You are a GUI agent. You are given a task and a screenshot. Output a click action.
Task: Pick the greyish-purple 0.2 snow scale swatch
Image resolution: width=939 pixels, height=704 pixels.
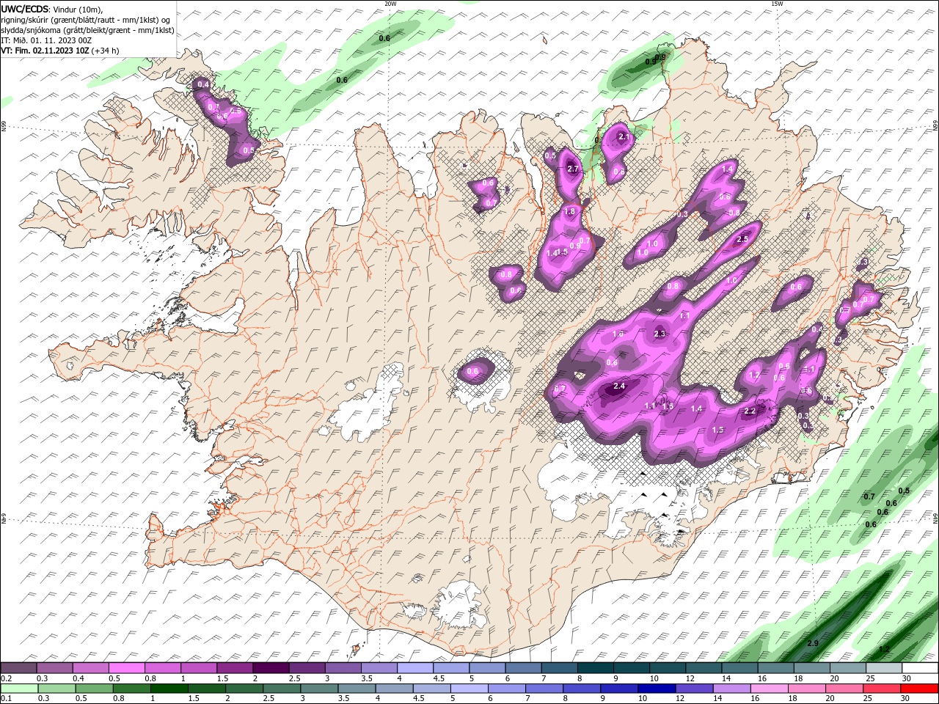18,668
